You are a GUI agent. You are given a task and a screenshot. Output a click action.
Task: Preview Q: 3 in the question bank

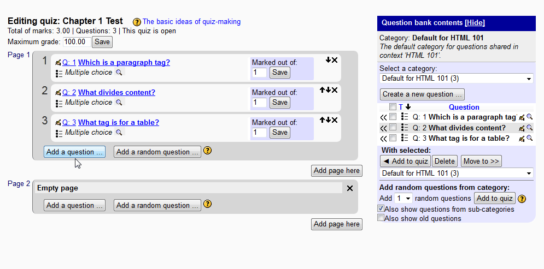click(529, 138)
